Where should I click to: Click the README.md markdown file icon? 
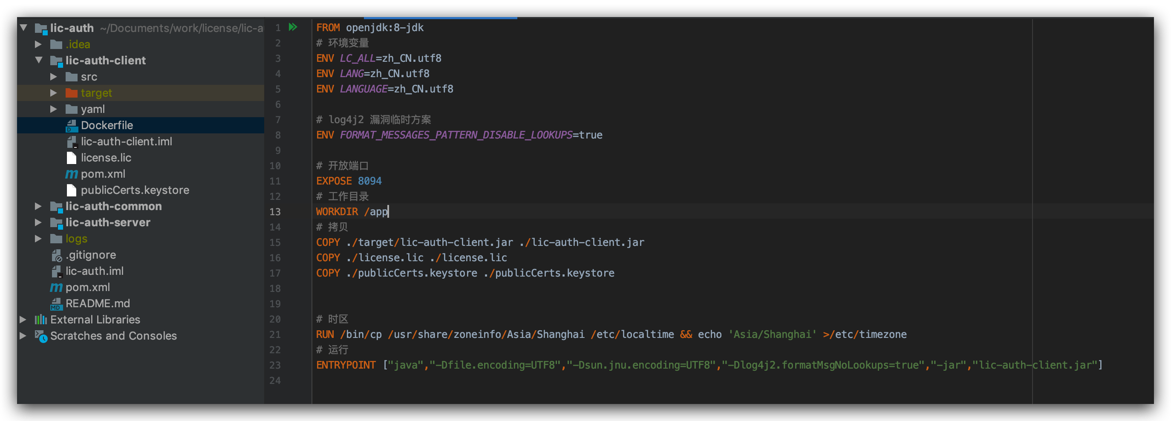56,304
